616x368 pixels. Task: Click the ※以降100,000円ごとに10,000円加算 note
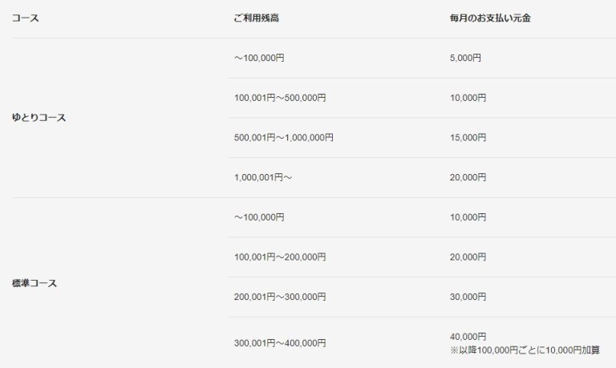click(526, 350)
